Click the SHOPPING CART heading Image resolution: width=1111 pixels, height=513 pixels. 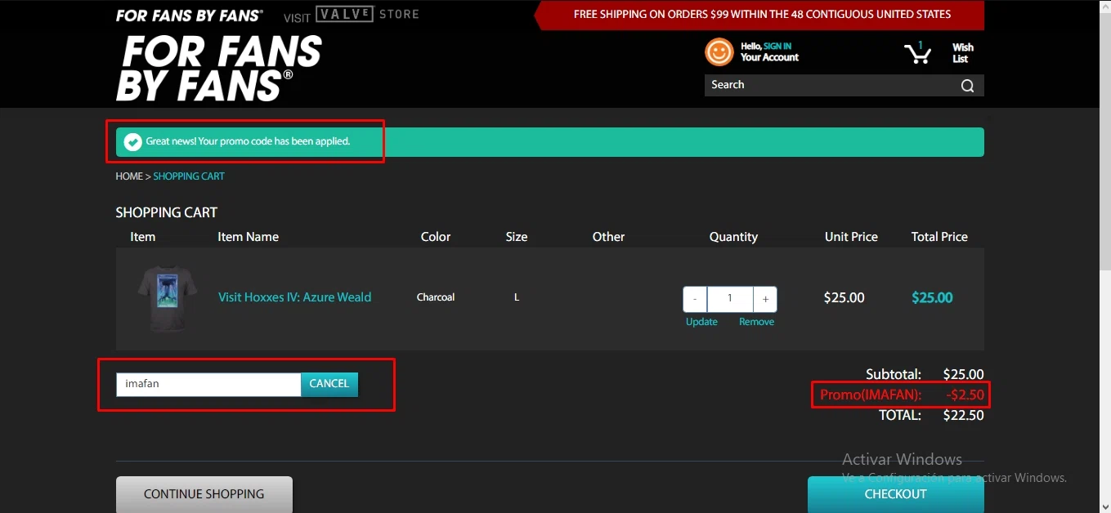[x=167, y=212]
